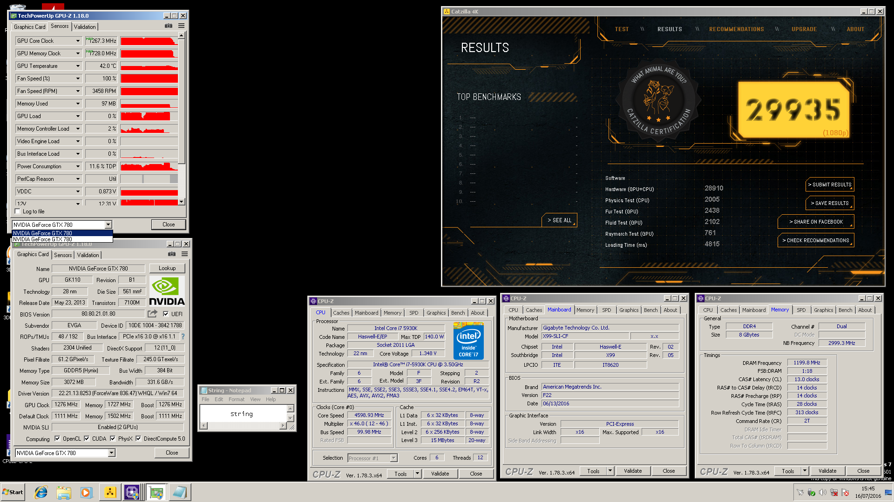Switch to Validation tab in GPU-Z sensors window
894x502 pixels.
click(85, 27)
